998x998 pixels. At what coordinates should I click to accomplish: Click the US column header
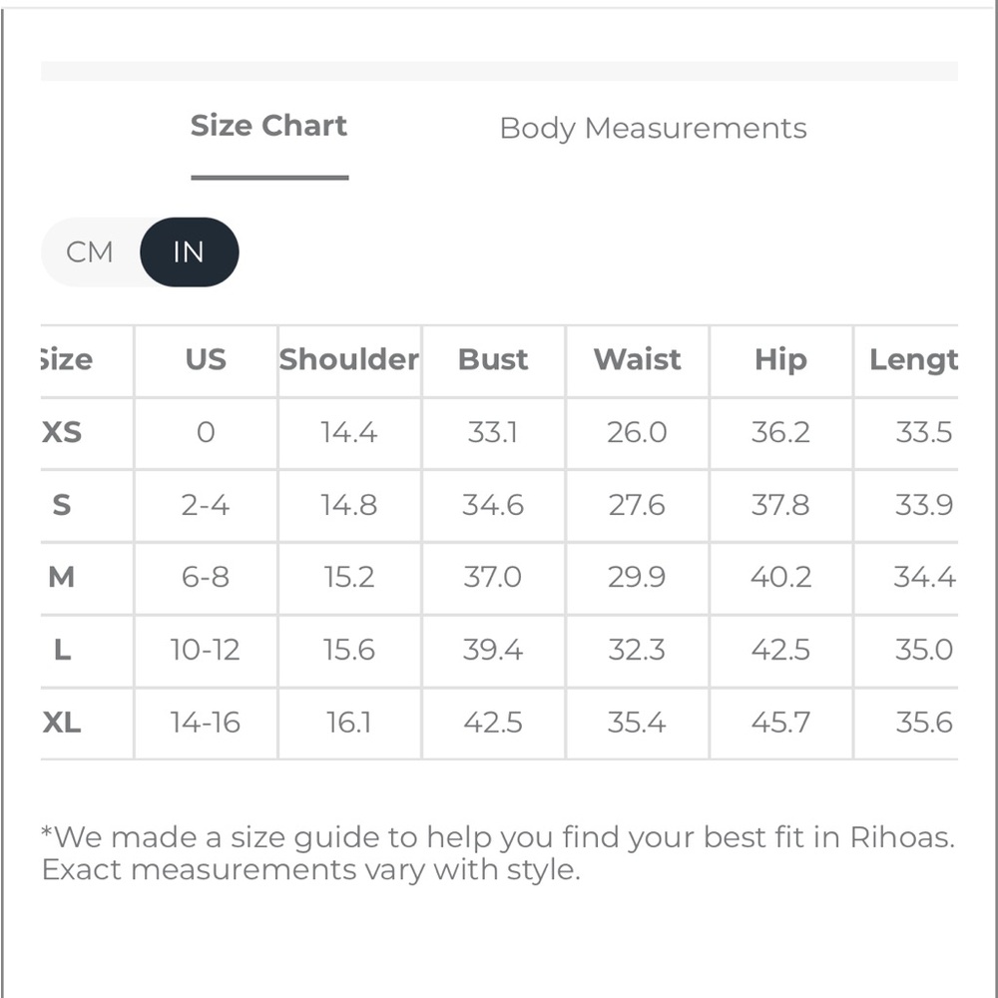coord(206,359)
